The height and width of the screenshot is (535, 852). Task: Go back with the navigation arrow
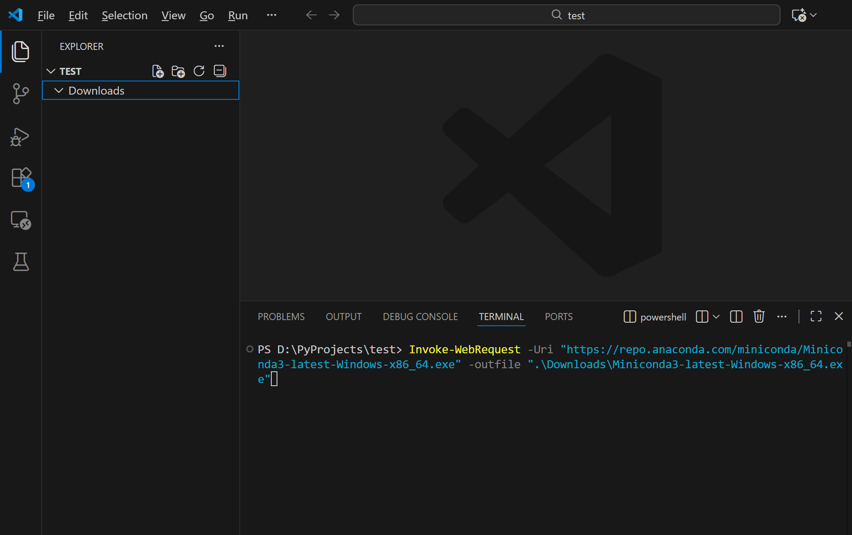tap(311, 15)
